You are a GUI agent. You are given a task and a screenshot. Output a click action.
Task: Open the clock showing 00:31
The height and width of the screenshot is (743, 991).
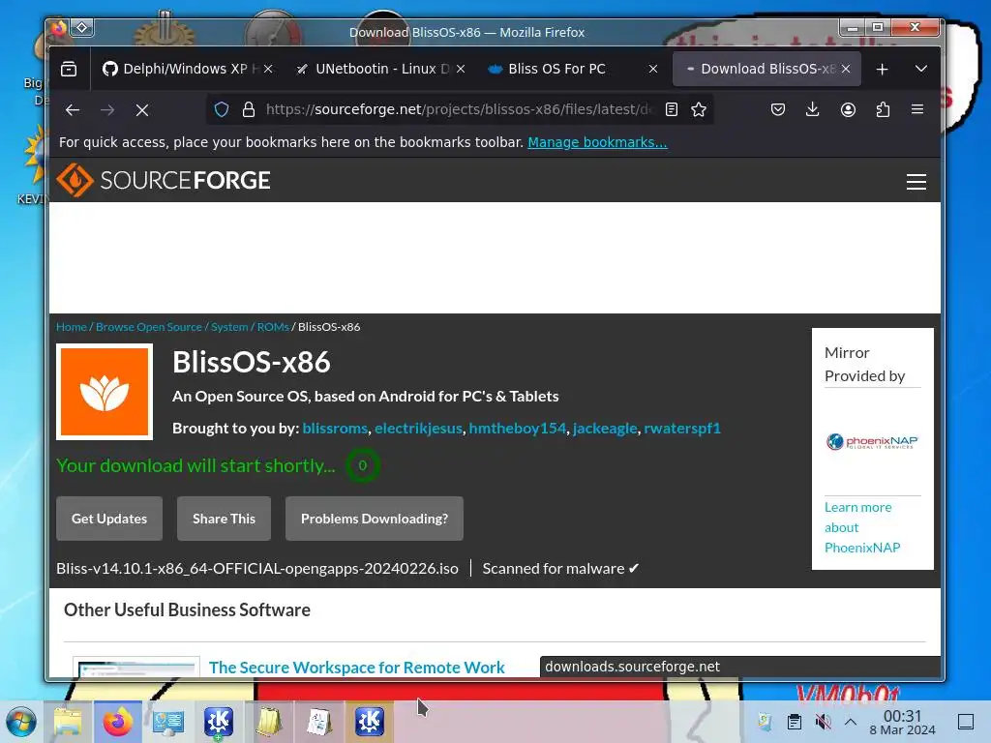903,722
